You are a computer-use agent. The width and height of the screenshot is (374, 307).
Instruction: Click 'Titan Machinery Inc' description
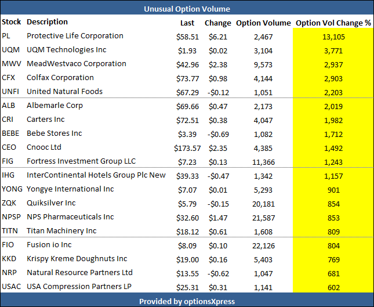pyautogui.click(x=61, y=231)
